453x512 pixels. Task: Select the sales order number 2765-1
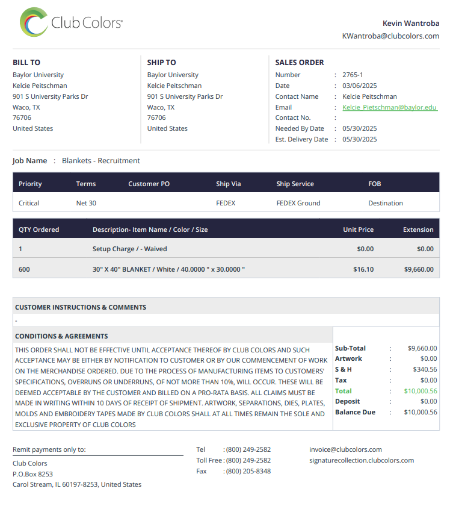coord(353,75)
